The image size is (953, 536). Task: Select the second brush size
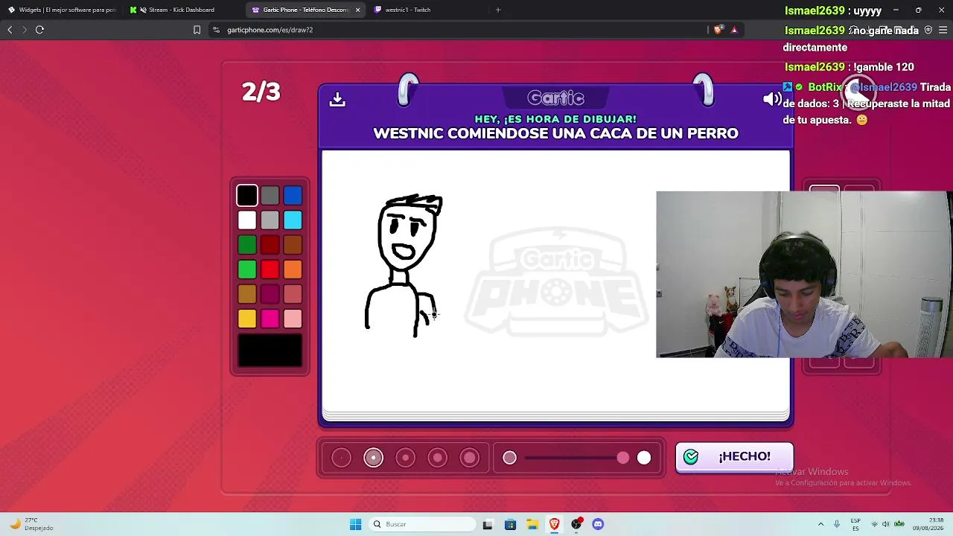click(x=373, y=458)
